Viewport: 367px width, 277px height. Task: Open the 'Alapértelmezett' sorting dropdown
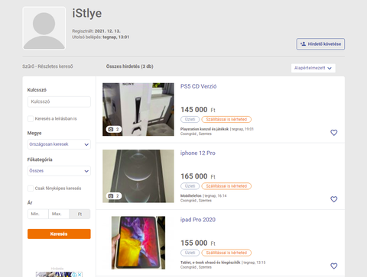[313, 68]
